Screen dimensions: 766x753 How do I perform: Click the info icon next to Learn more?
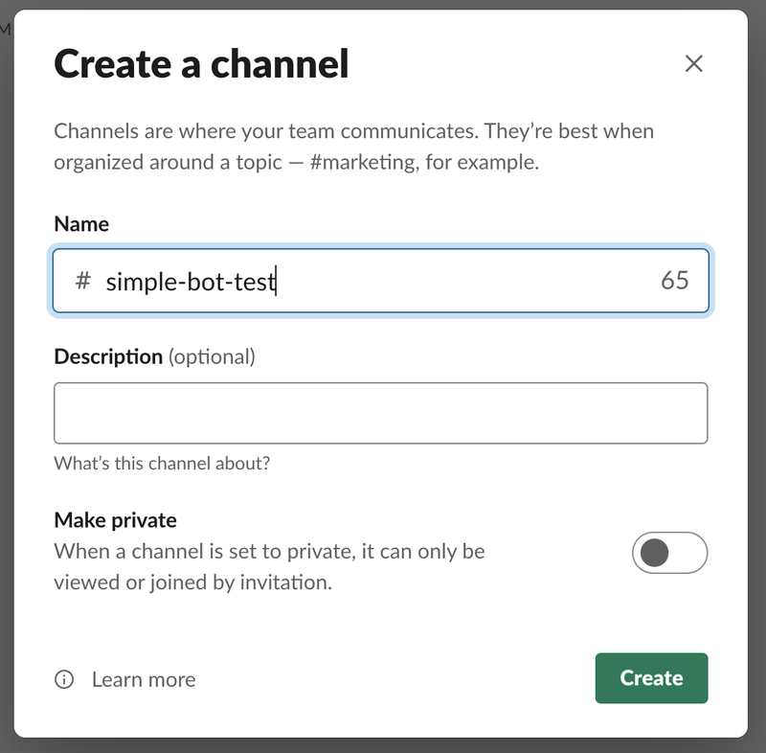62,679
